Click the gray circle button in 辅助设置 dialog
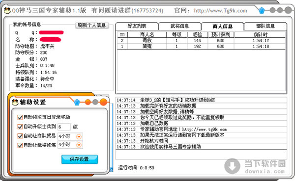295x181 pixels. pyautogui.click(x=95, y=102)
